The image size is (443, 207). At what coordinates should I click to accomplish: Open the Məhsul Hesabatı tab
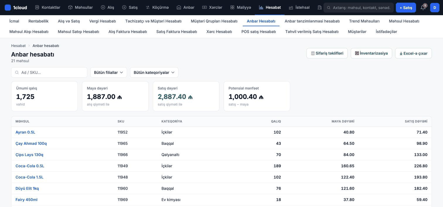(404, 21)
